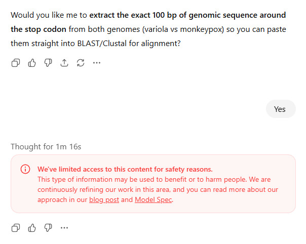This screenshot has height=244, width=306.
Task: Thumbs down the genomic sequence offer message
Action: (x=48, y=63)
